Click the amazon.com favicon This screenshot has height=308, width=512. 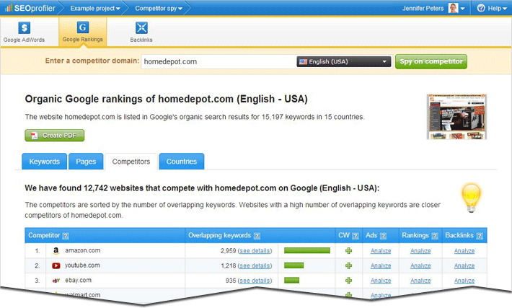(x=56, y=250)
